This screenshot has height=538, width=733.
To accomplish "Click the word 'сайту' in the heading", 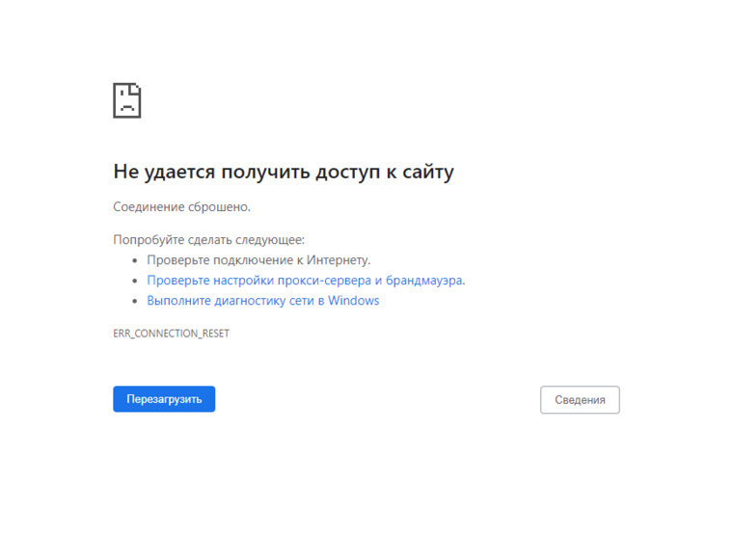I will 422,173.
